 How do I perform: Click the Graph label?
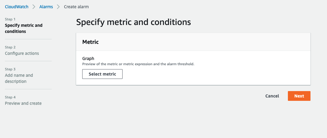click(88, 58)
